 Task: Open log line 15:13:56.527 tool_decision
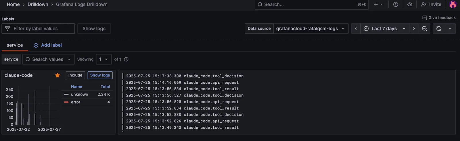(x=185, y=95)
